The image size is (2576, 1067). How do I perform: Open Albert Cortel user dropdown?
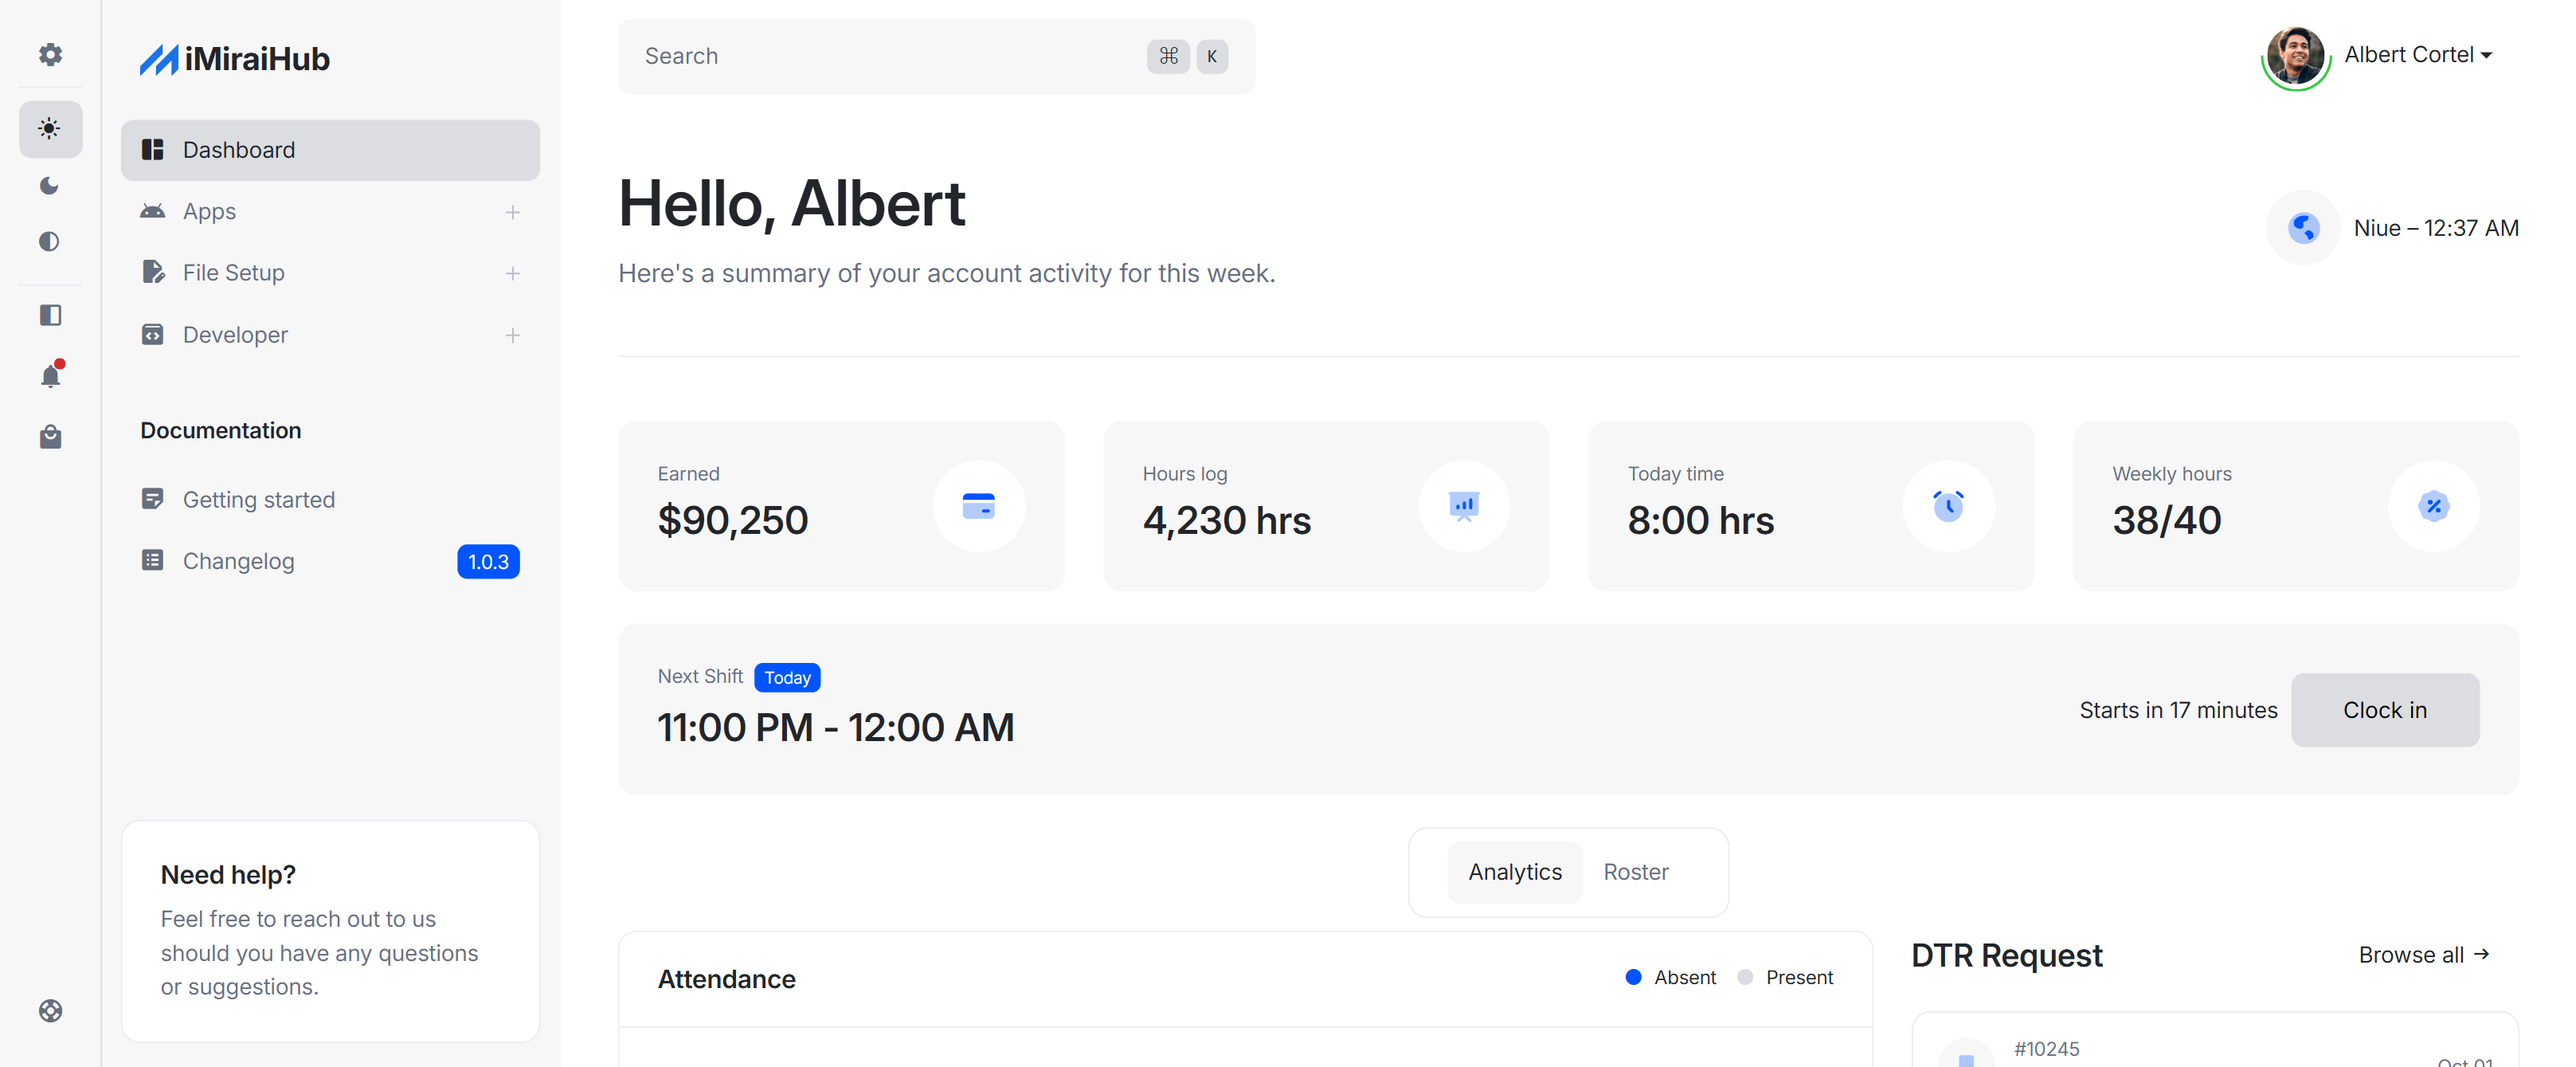(2417, 55)
